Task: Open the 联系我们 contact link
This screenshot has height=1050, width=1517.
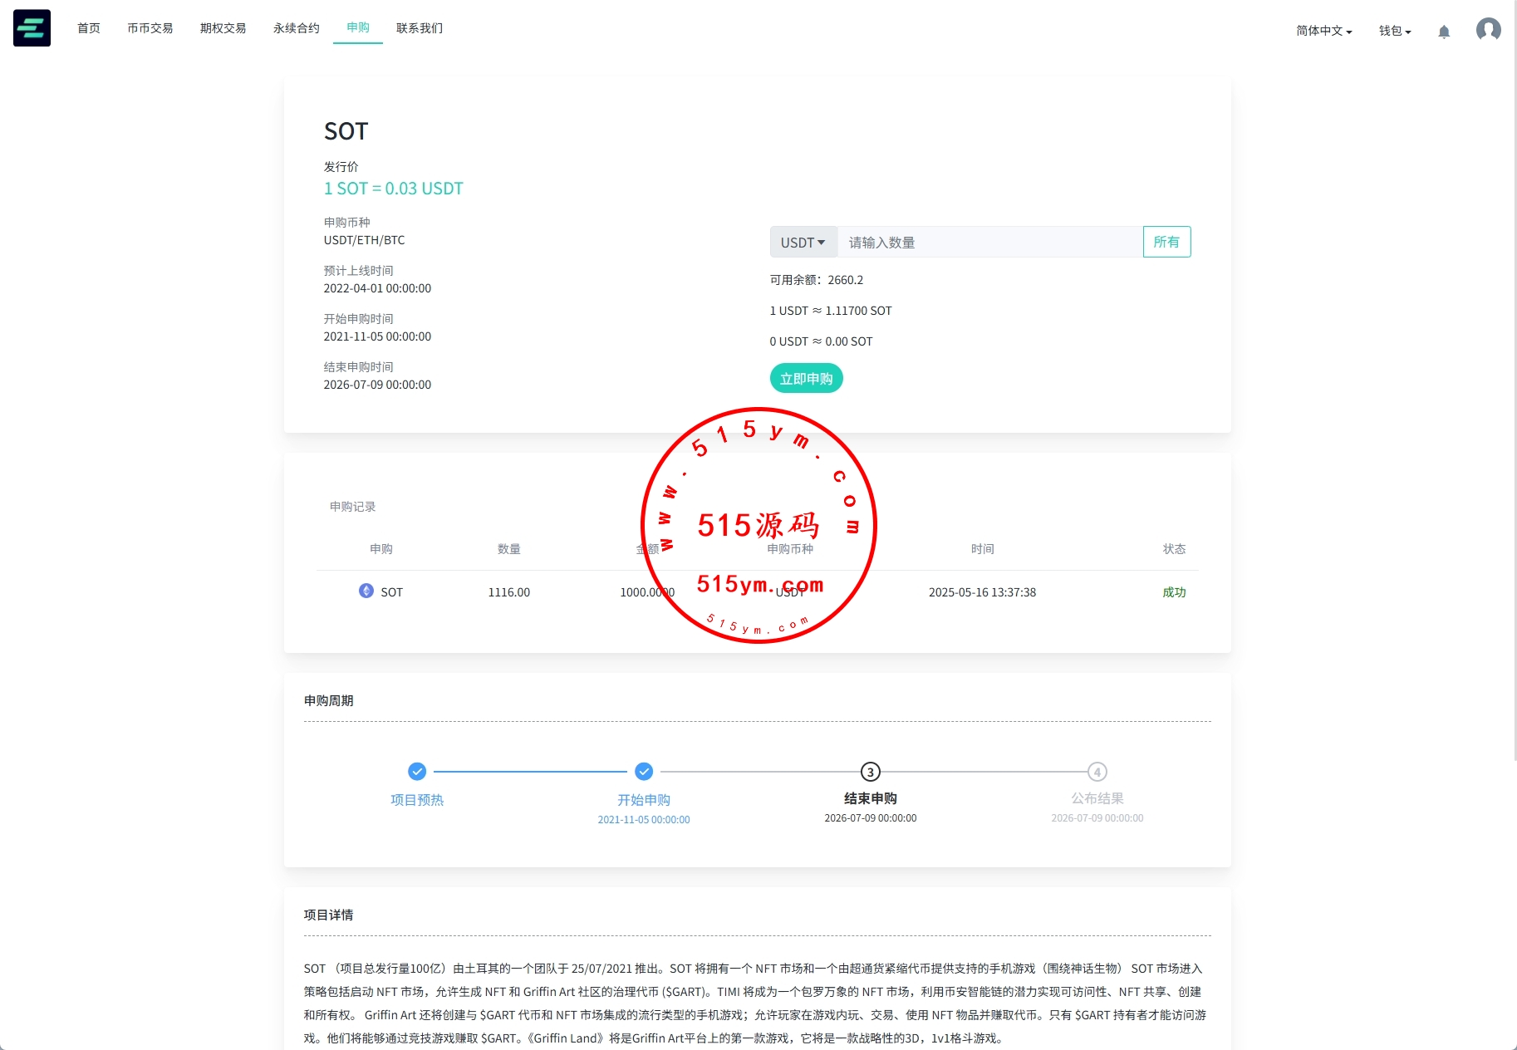Action: click(420, 28)
